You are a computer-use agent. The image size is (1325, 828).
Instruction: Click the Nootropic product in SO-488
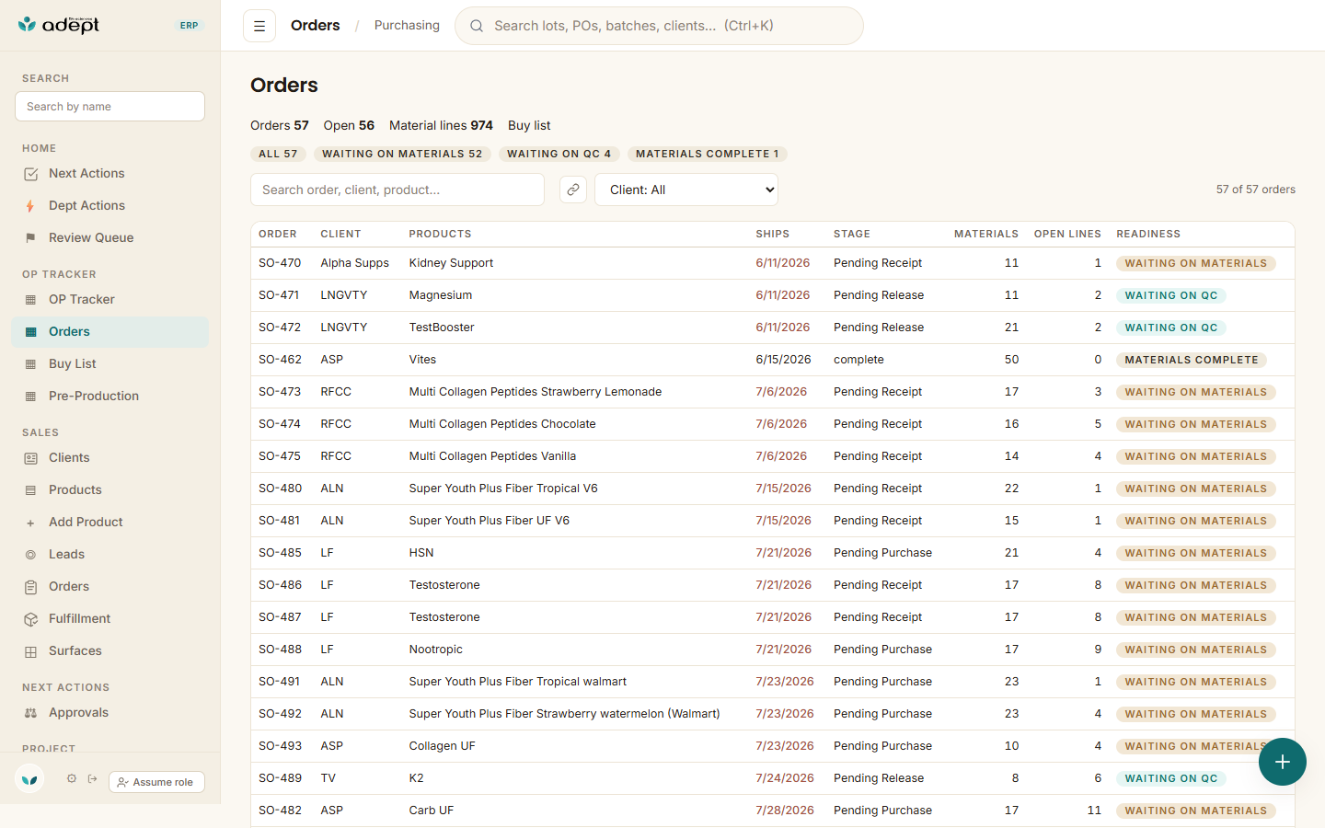(436, 650)
